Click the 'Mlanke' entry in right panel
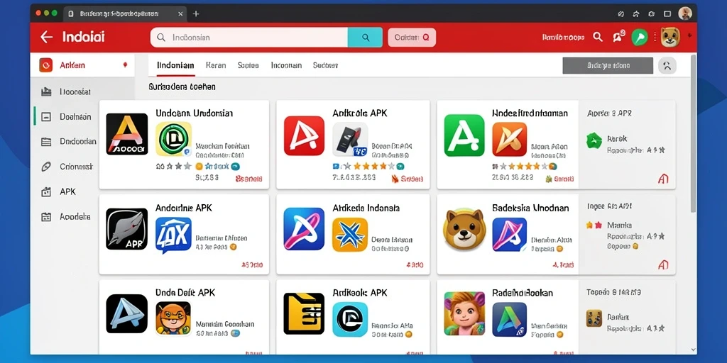The image size is (727, 363). [x=619, y=225]
